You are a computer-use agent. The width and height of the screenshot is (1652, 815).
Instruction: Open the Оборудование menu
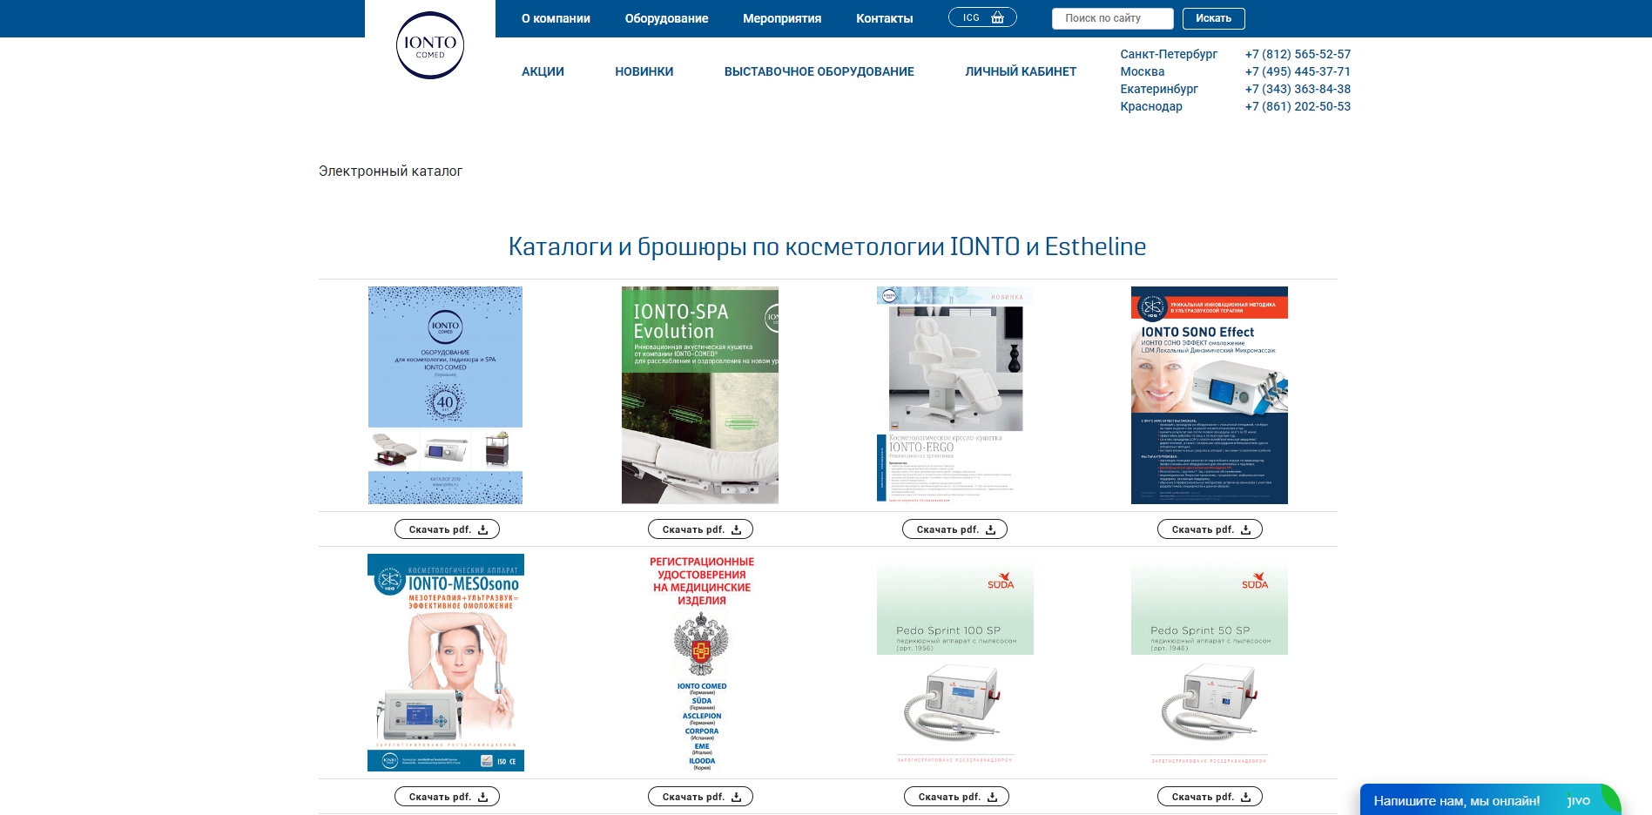666,18
